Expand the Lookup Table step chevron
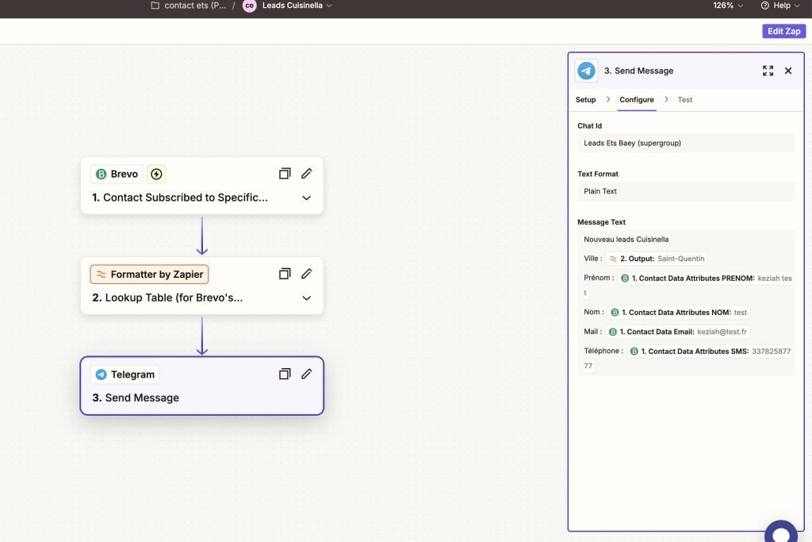This screenshot has width=812, height=542. point(307,298)
